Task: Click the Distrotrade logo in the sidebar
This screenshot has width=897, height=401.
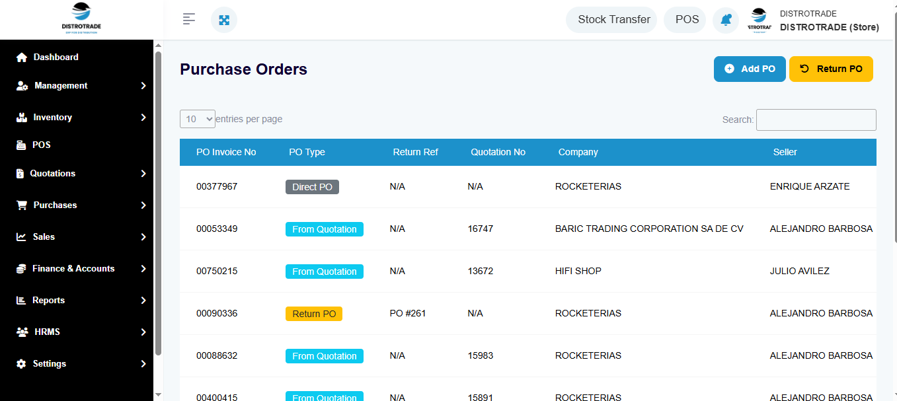Action: [x=81, y=19]
